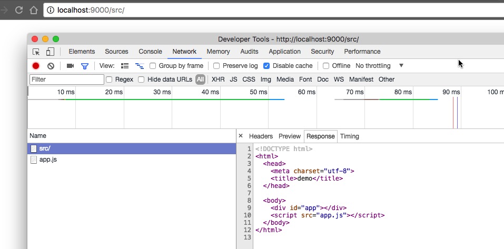Open the Console tab
The width and height of the screenshot is (504, 249).
tap(150, 52)
